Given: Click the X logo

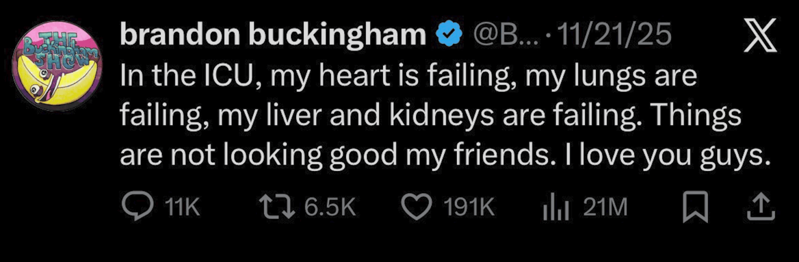Looking at the screenshot, I should [x=760, y=35].
